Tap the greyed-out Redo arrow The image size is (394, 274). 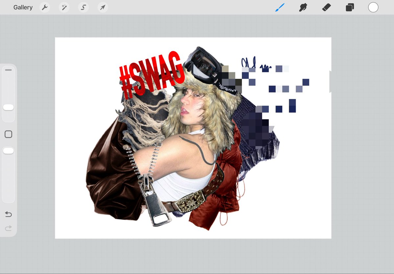[8, 228]
